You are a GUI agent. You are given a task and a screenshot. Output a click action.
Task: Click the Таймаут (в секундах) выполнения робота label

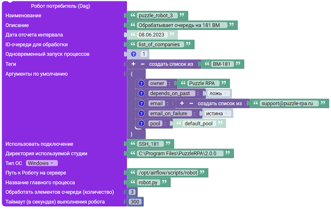[x=55, y=202]
